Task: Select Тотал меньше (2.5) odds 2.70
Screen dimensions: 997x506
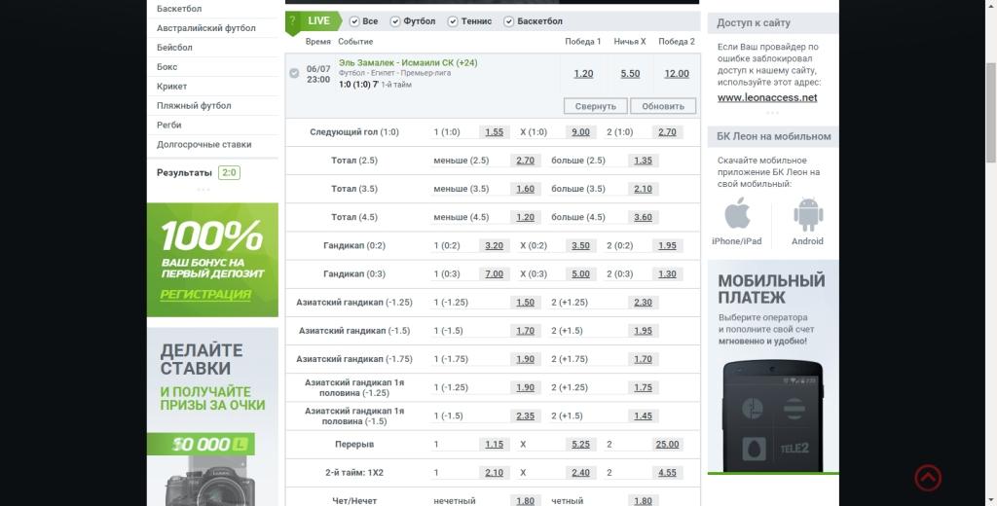Action: coord(525,161)
